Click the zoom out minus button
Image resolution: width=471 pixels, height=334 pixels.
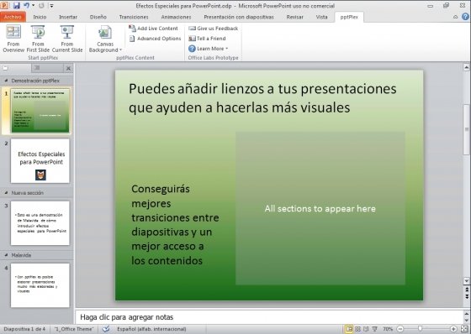pos(400,329)
